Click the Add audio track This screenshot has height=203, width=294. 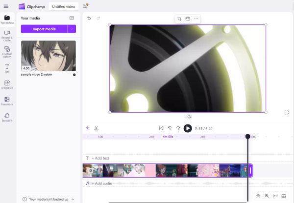[x=188, y=183]
